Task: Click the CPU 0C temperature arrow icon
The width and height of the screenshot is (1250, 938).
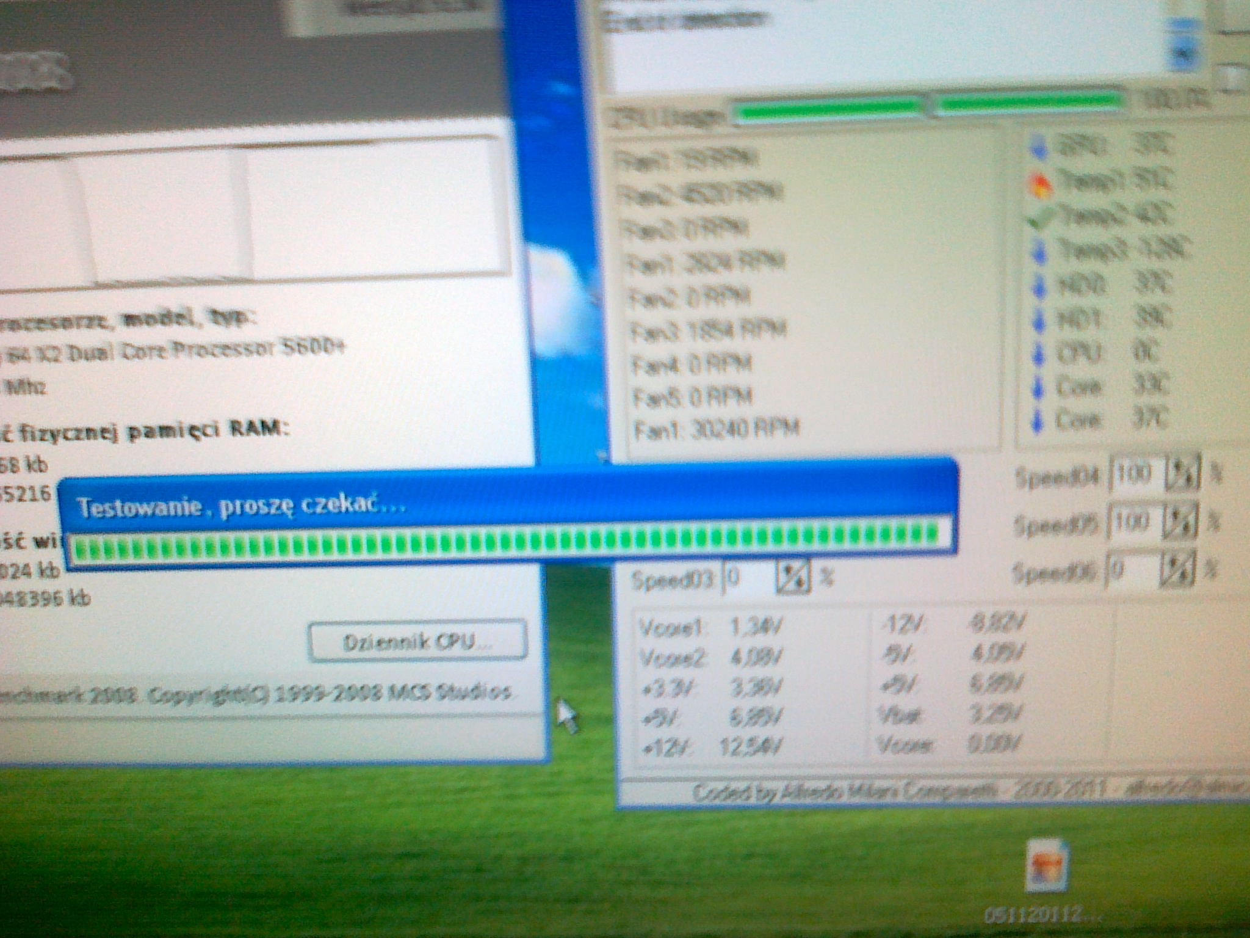Action: (x=1039, y=354)
